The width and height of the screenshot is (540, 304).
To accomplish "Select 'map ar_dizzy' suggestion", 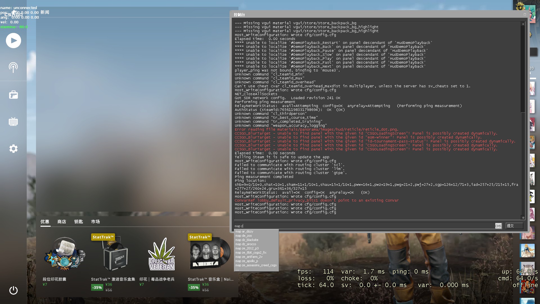I will click(244, 231).
